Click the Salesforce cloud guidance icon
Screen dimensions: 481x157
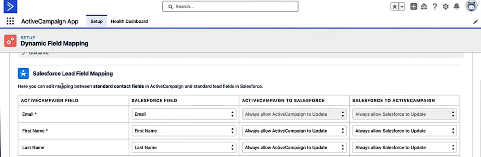[x=424, y=7]
